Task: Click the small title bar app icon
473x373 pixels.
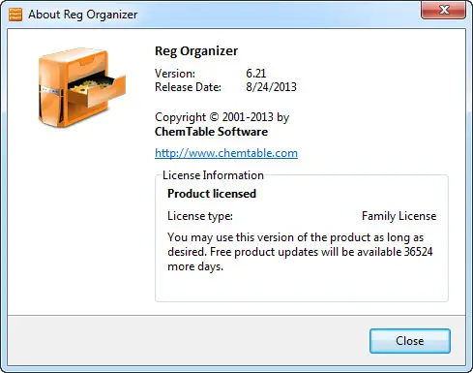Action: point(15,15)
